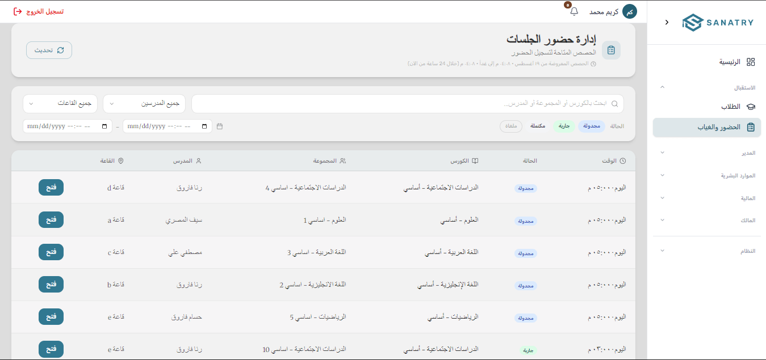
Task: Click the clipboard icon beside الحضور والغياب
Action: tap(751, 128)
